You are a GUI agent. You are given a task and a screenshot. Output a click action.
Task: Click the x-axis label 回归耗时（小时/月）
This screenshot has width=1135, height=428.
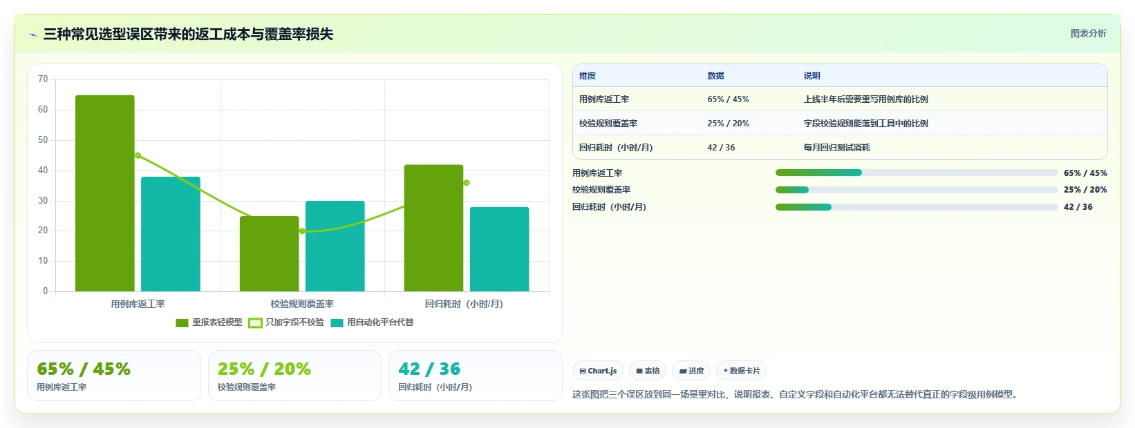pos(464,304)
